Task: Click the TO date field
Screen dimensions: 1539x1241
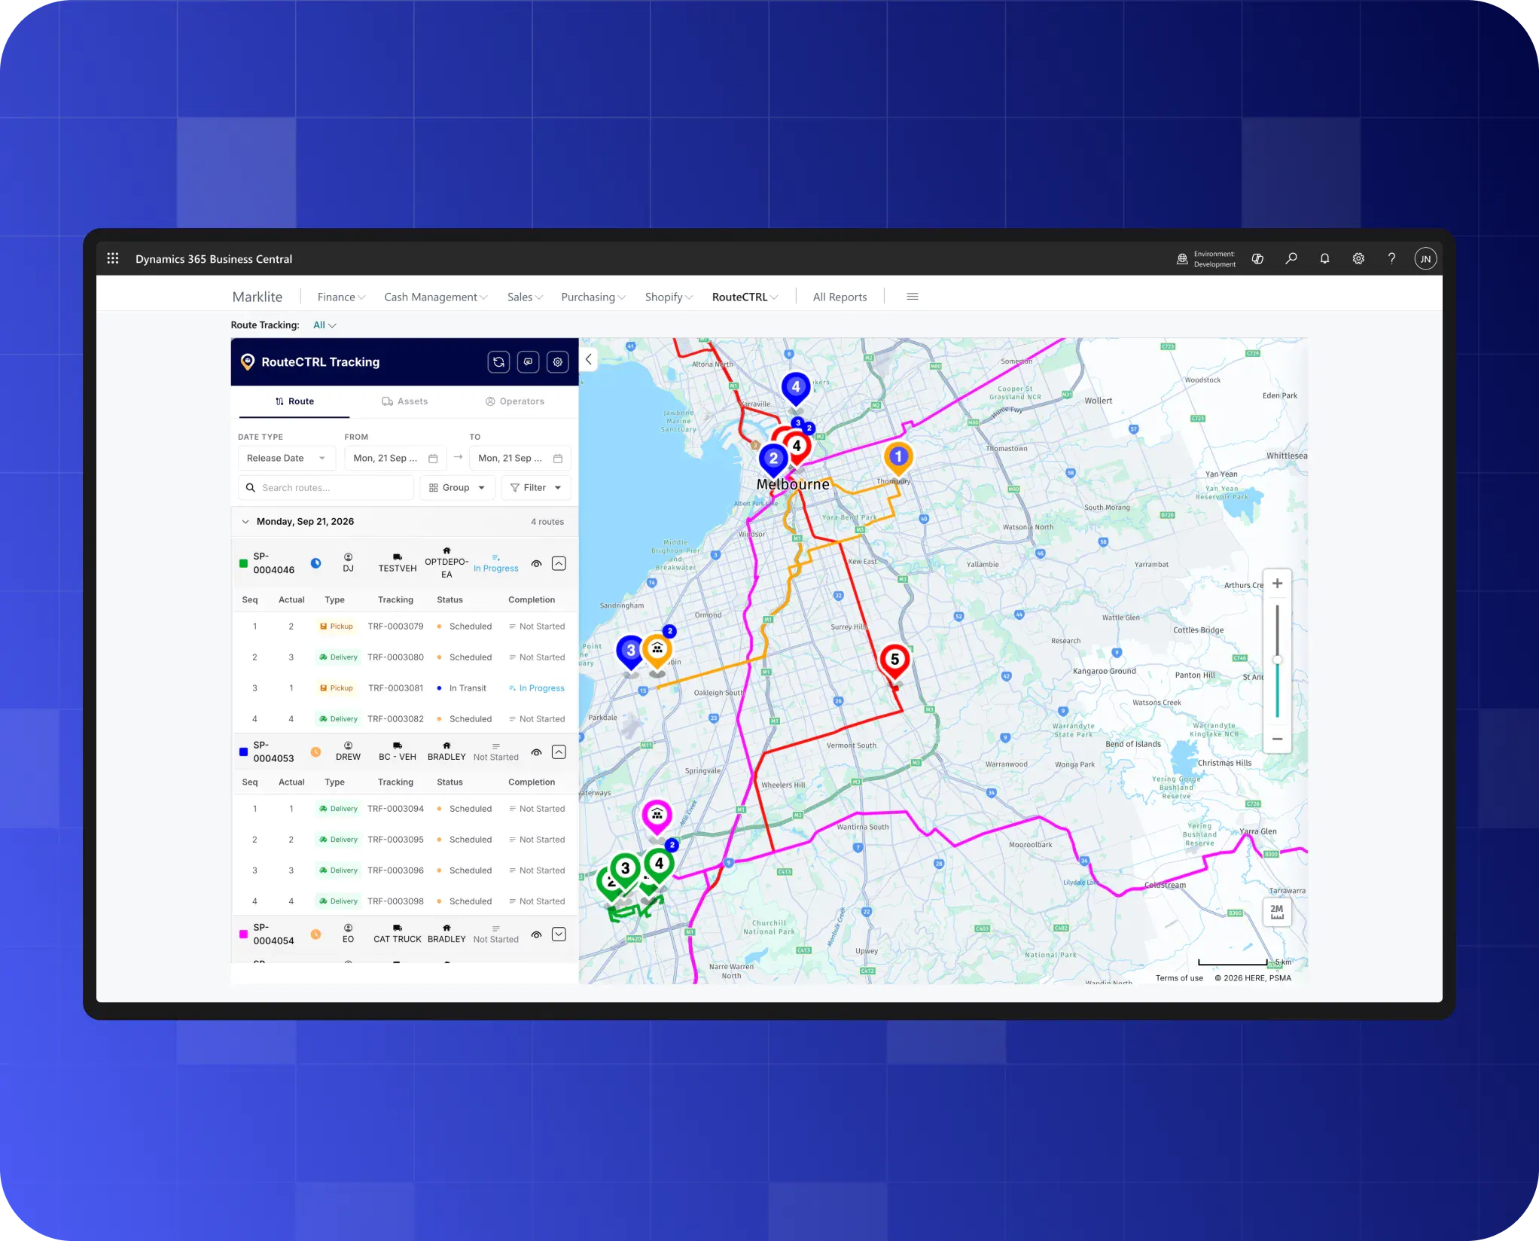Action: [520, 459]
